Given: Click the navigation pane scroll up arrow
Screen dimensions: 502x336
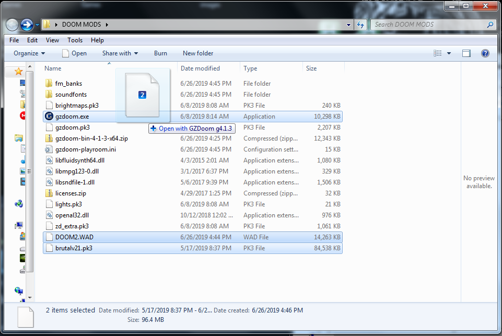Looking at the screenshot, I should (x=30, y=66).
